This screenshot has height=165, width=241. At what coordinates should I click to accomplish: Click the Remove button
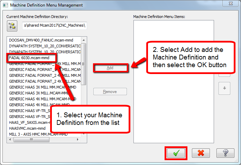click(110, 92)
